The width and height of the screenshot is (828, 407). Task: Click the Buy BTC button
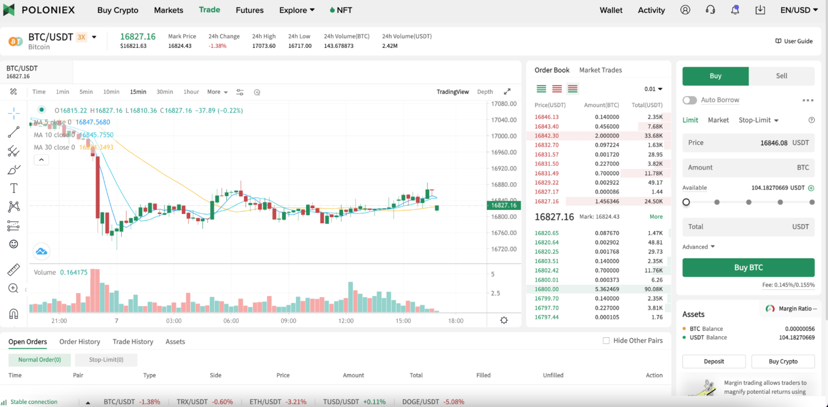pos(748,267)
